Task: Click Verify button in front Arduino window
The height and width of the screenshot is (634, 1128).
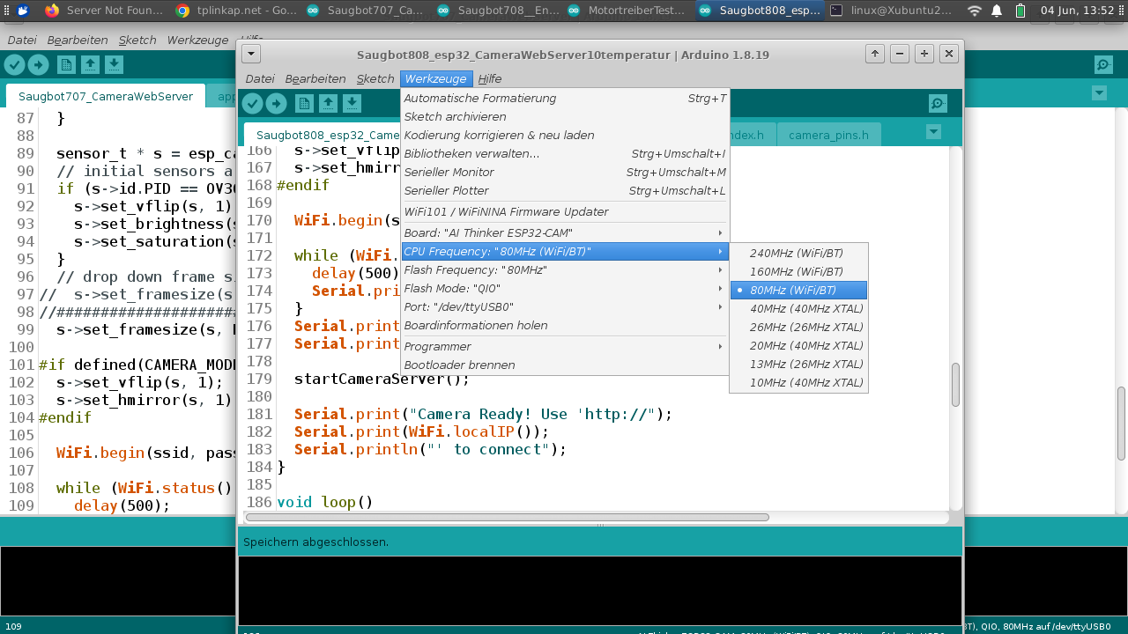Action: click(253, 104)
